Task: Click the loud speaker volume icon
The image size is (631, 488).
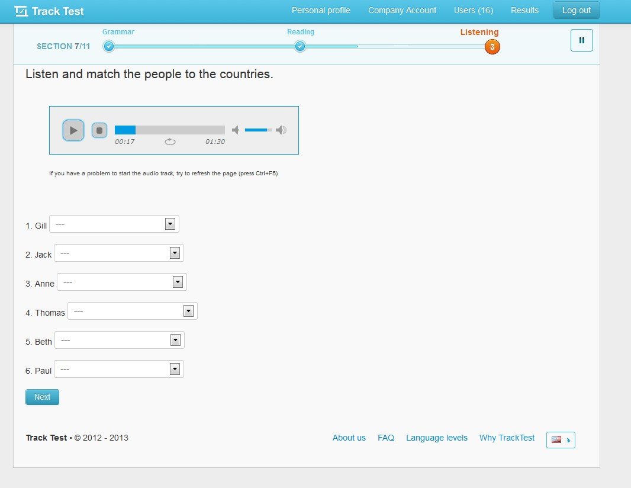Action: click(281, 130)
